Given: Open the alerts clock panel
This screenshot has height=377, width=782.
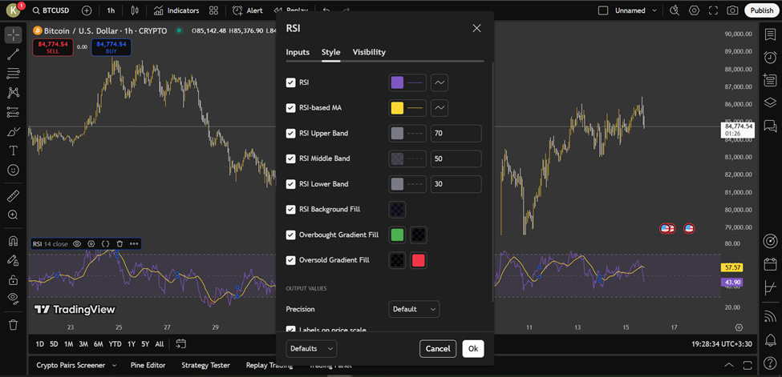Looking at the screenshot, I should point(770,57).
